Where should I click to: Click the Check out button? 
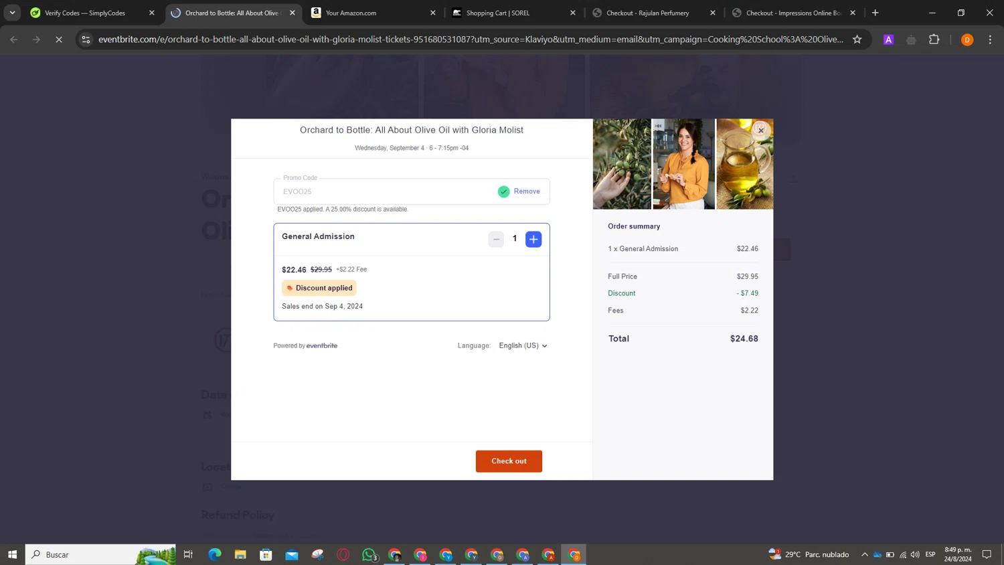click(x=509, y=461)
